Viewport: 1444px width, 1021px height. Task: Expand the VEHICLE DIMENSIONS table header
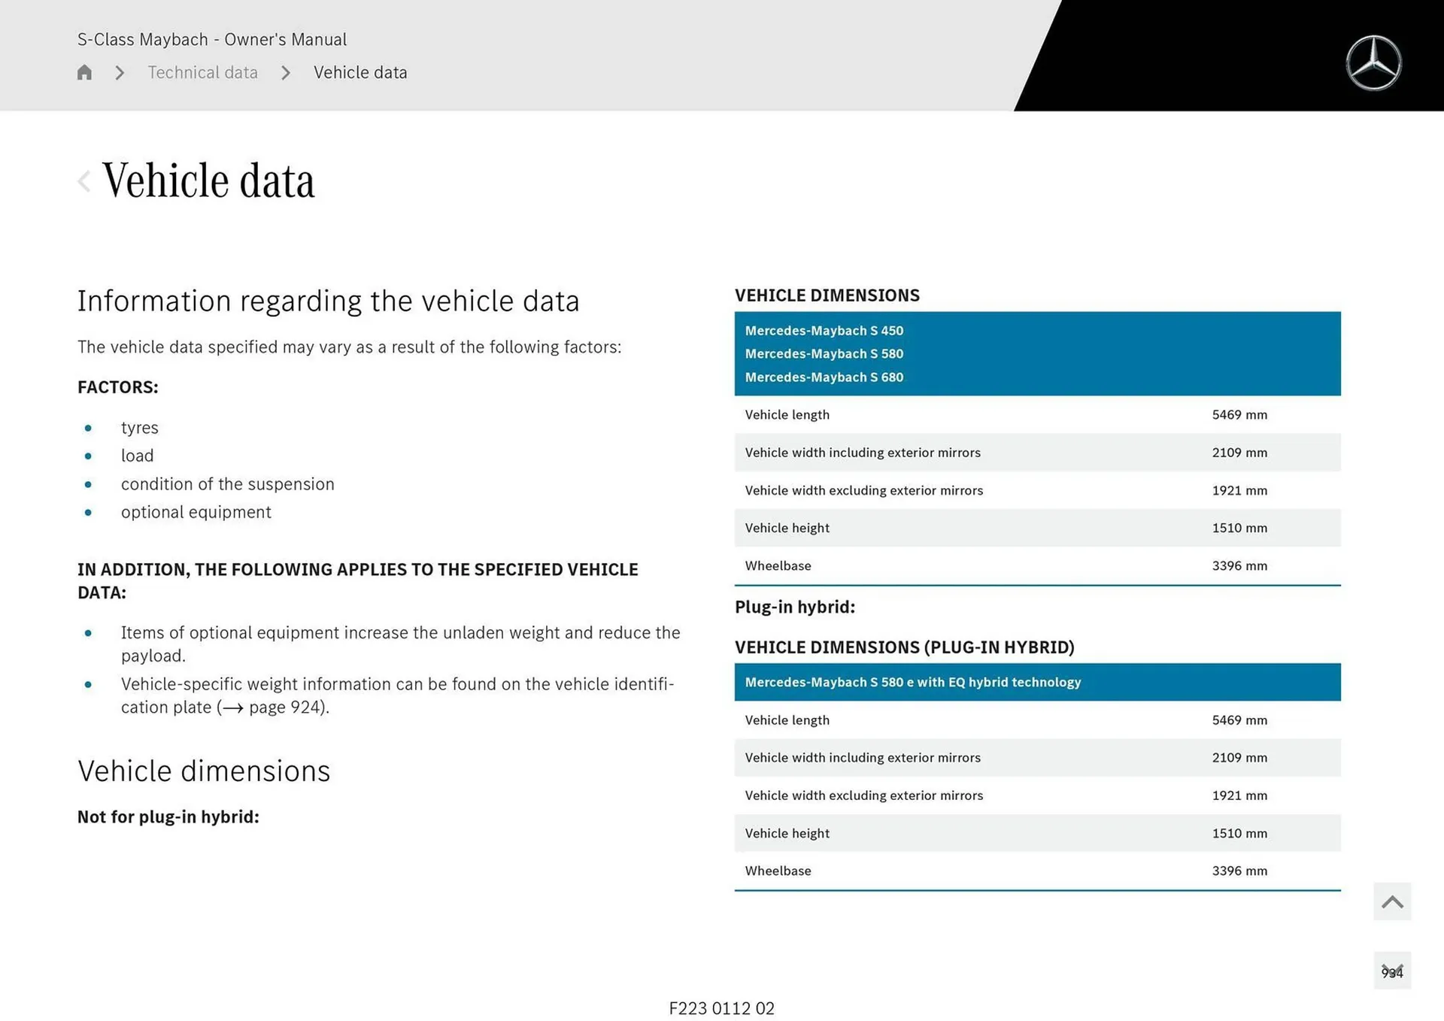coord(827,295)
